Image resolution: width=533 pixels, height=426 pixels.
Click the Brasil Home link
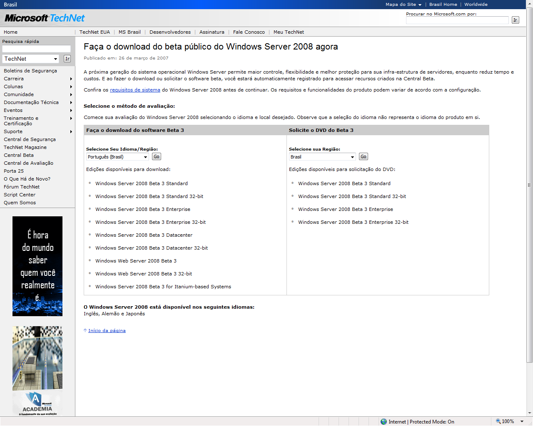443,5
